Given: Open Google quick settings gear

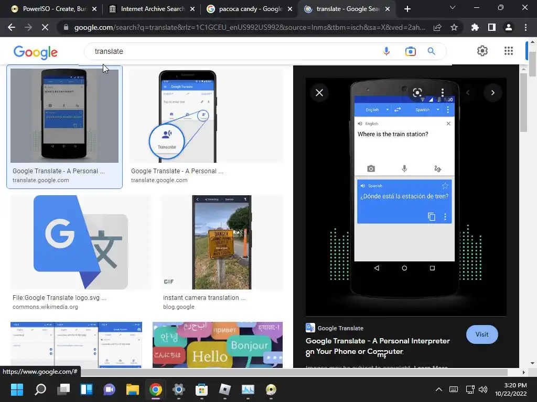Looking at the screenshot, I should [482, 51].
